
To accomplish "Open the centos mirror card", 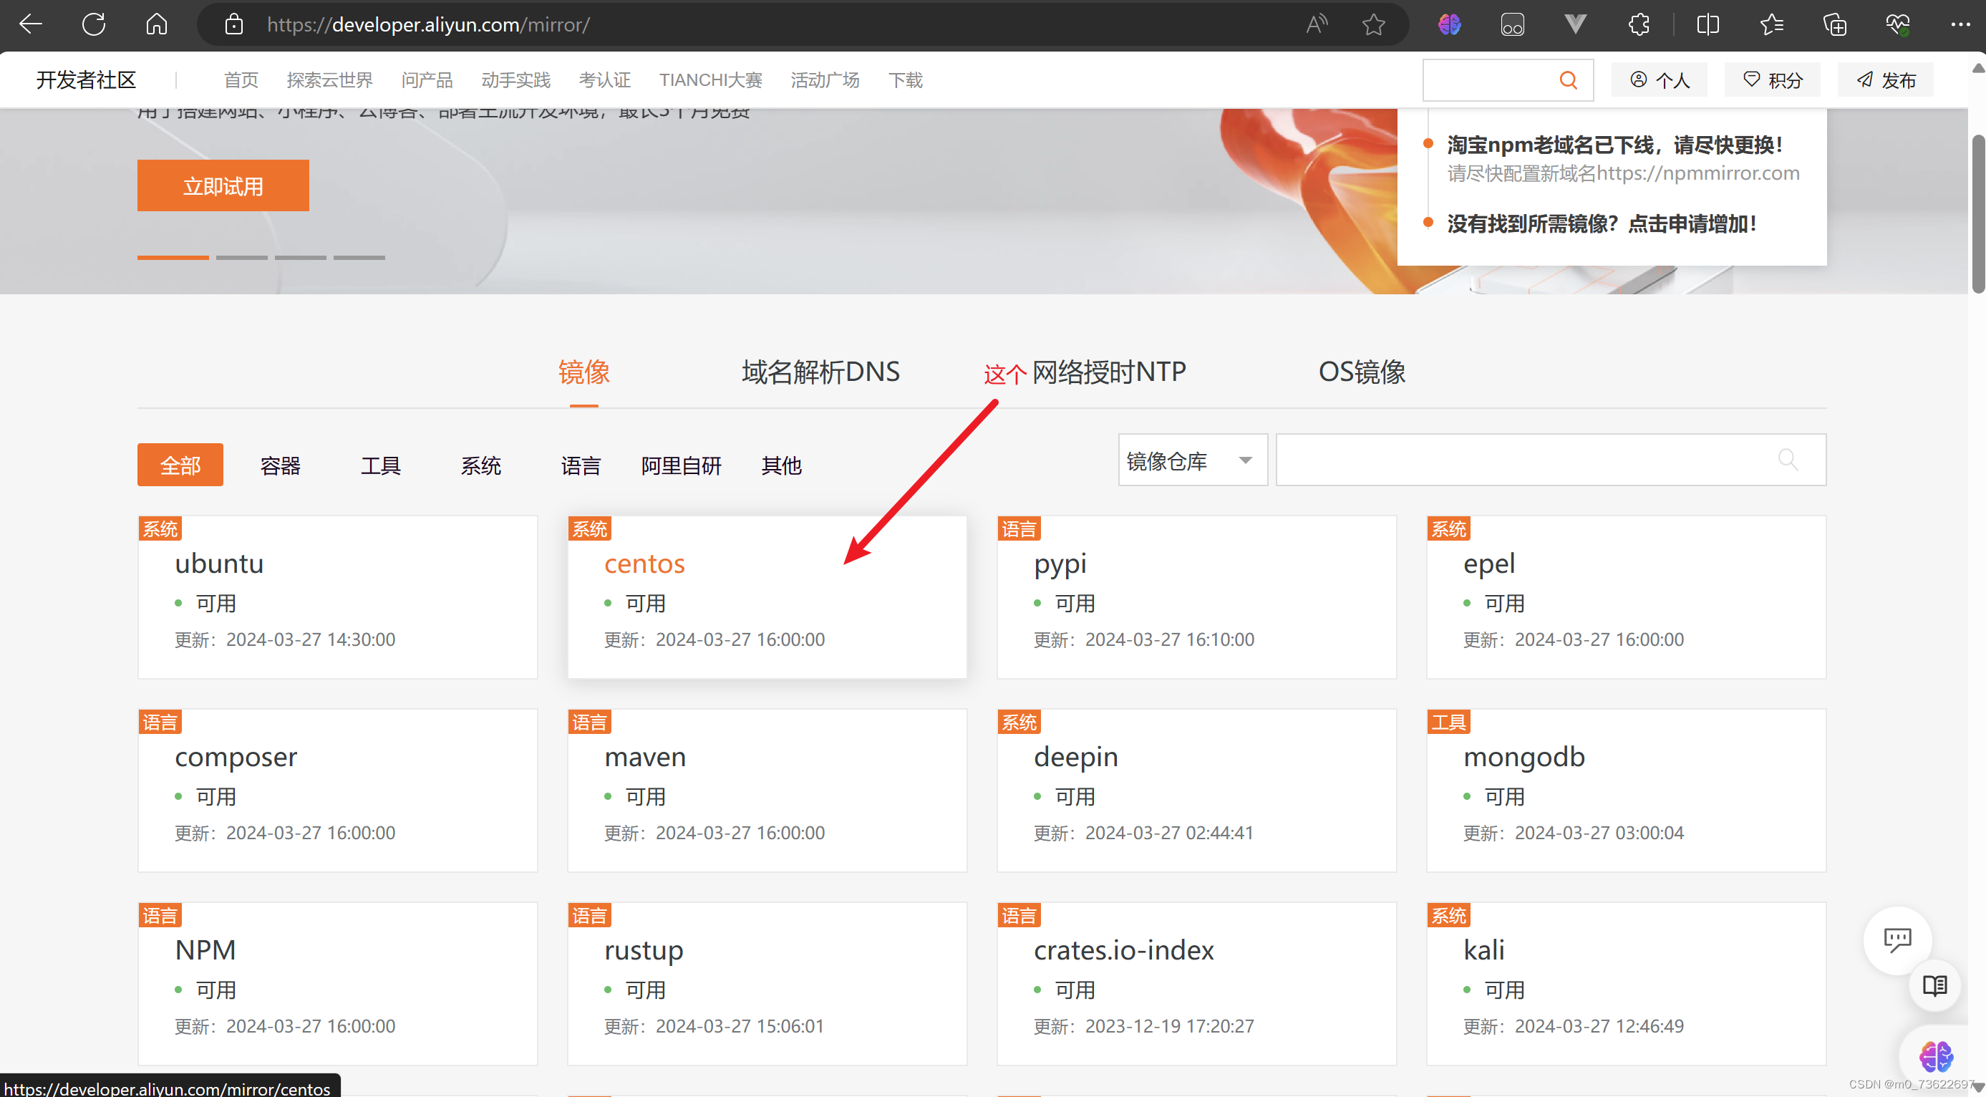I will pyautogui.click(x=644, y=564).
